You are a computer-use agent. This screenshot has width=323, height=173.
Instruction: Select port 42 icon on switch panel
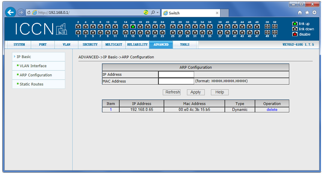click(x=235, y=27)
